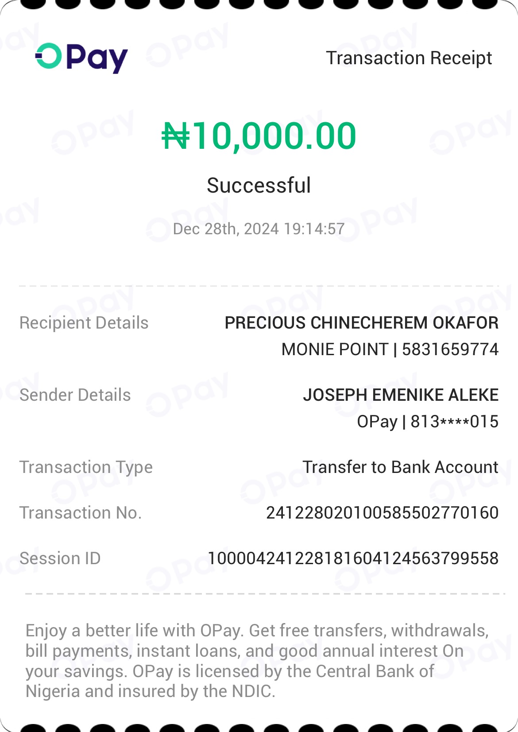Click the Sender Details label
Image resolution: width=518 pixels, height=732 pixels.
tap(75, 395)
